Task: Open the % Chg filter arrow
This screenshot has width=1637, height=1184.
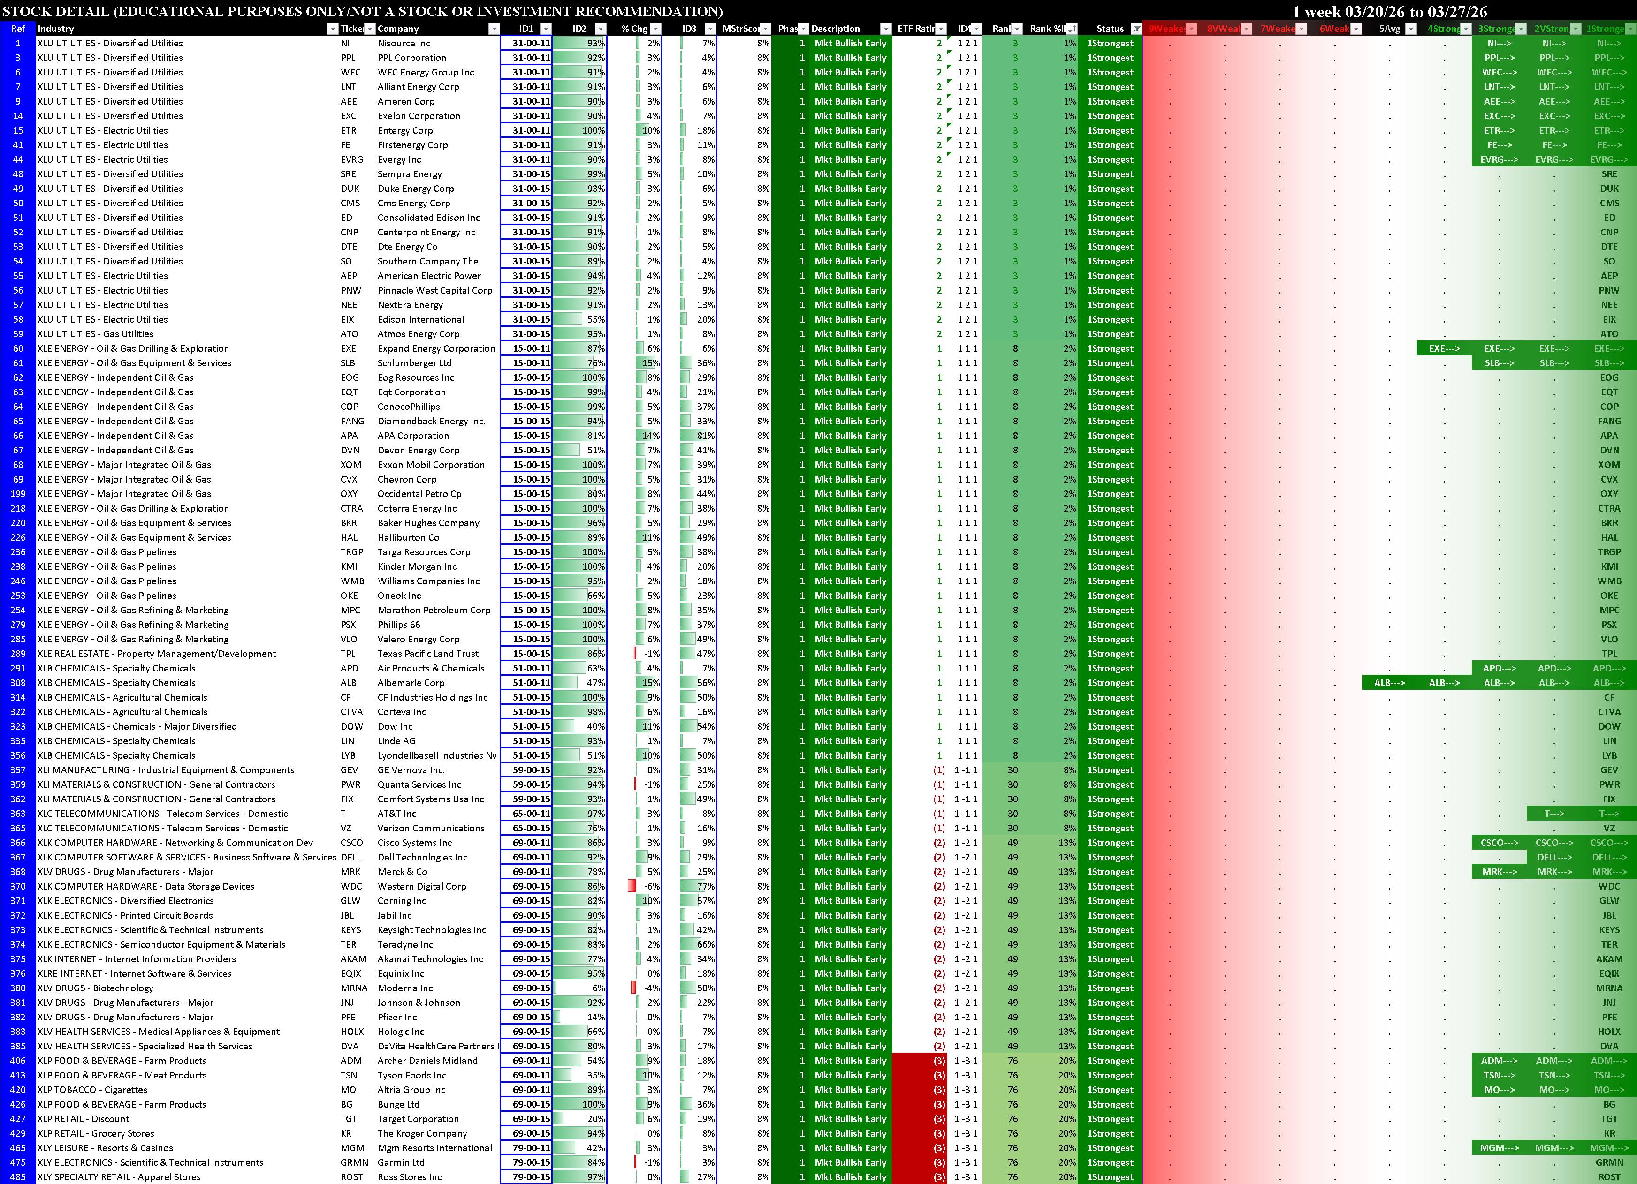Action: coord(655,29)
